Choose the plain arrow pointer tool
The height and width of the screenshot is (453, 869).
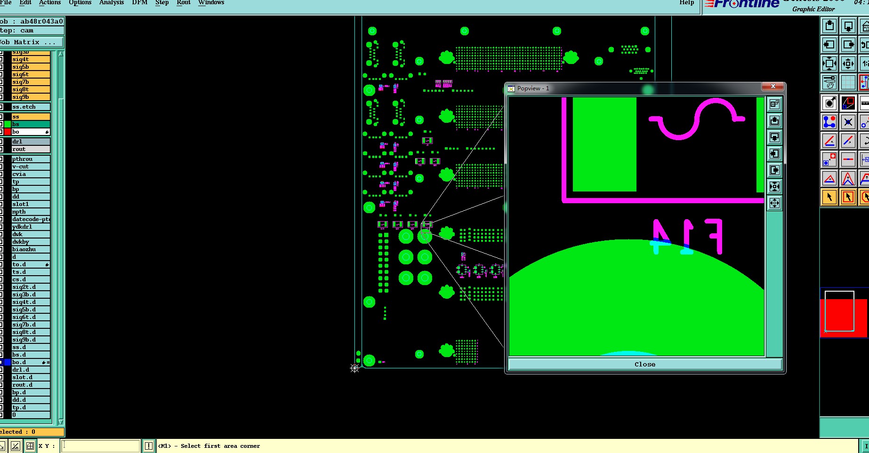(x=829, y=197)
